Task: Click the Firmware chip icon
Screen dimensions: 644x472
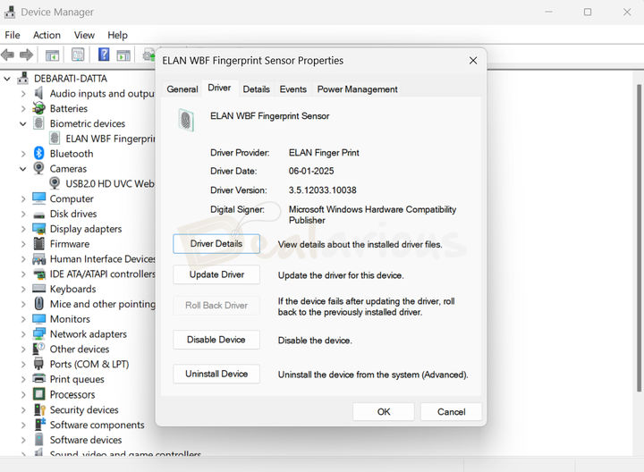Action: coord(39,243)
